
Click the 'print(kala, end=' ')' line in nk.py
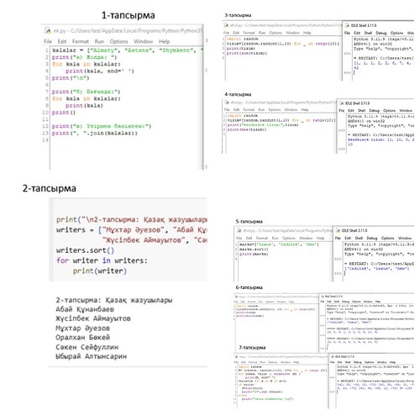100,71
